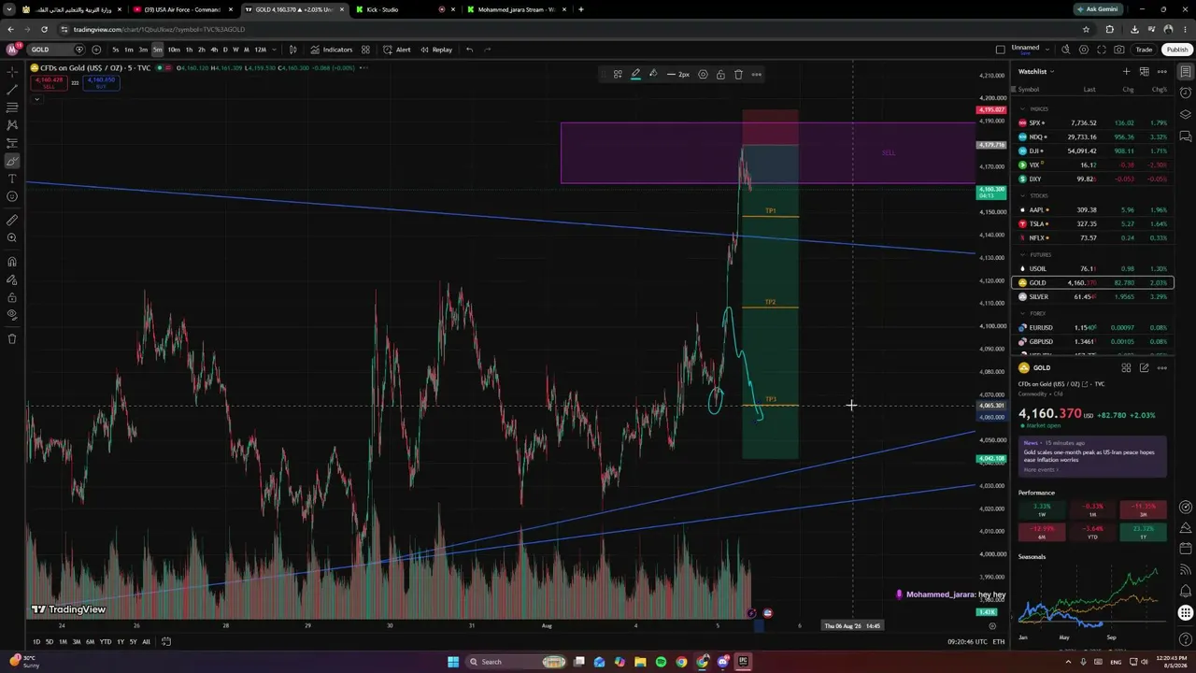Select the measure ruler tool
The image size is (1196, 673).
point(12,221)
